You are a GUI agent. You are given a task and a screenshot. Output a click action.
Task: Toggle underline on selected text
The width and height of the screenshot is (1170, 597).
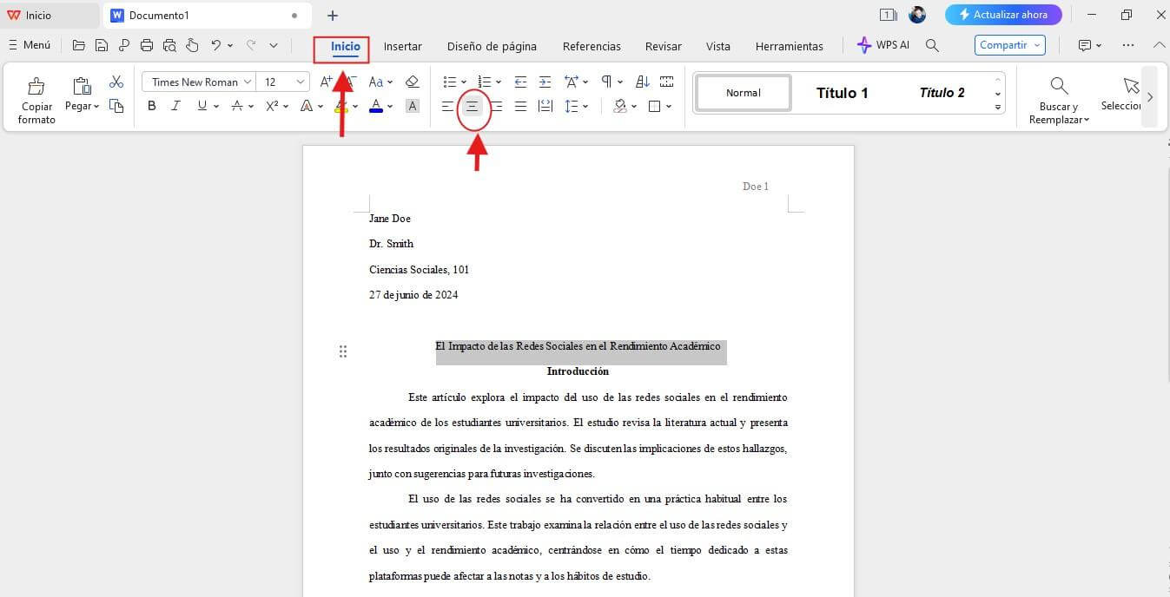(200, 105)
